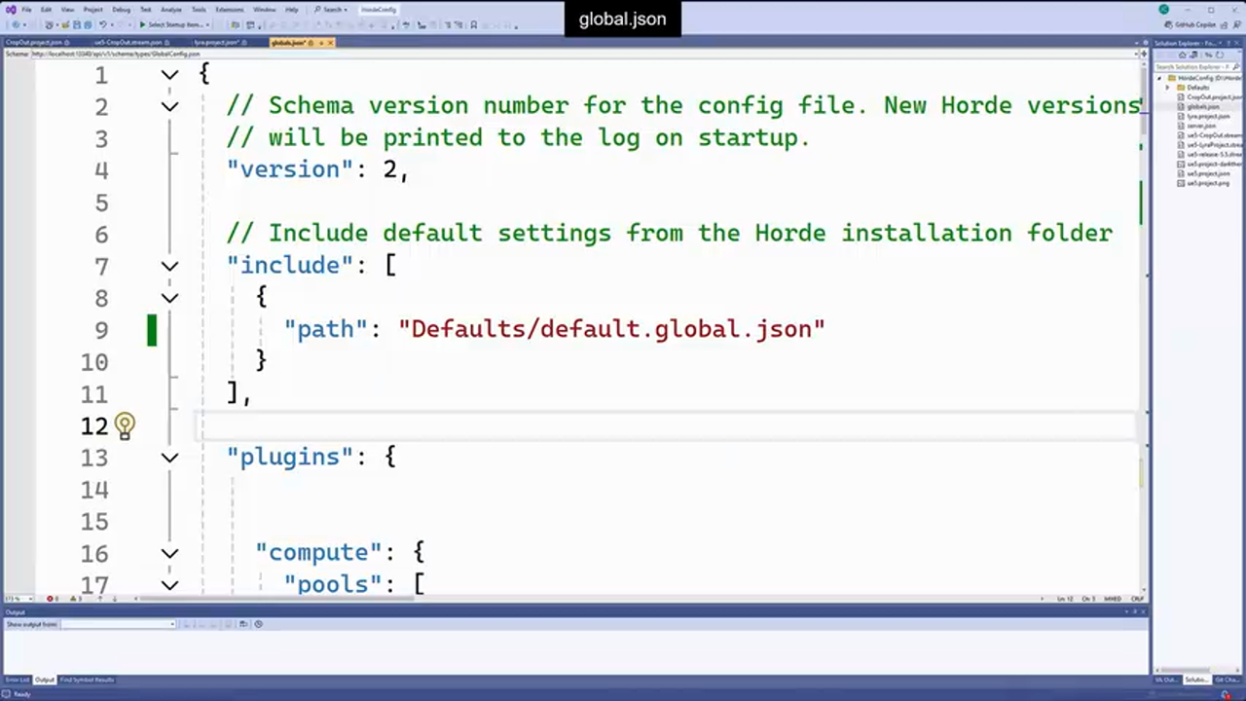This screenshot has width=1246, height=701.
Task: Switch to the Error List tab
Action: point(17,680)
